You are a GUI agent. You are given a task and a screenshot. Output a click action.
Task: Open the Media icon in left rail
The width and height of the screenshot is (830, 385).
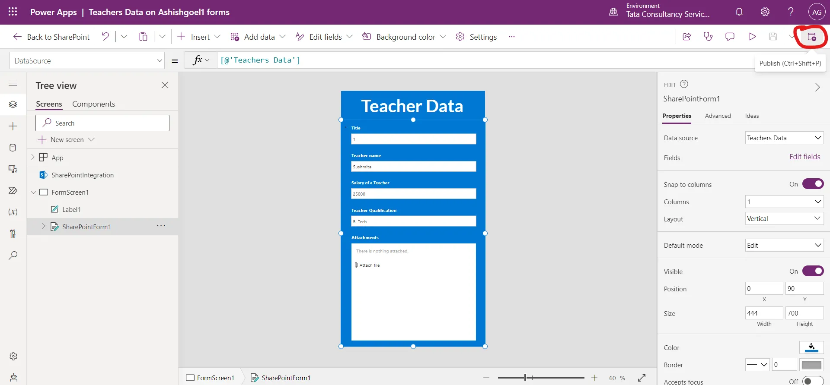point(13,169)
